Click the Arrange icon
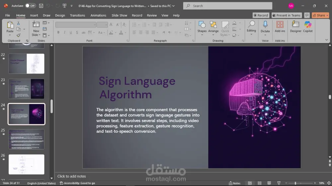Screen dimensions: 332x186 (213, 24)
